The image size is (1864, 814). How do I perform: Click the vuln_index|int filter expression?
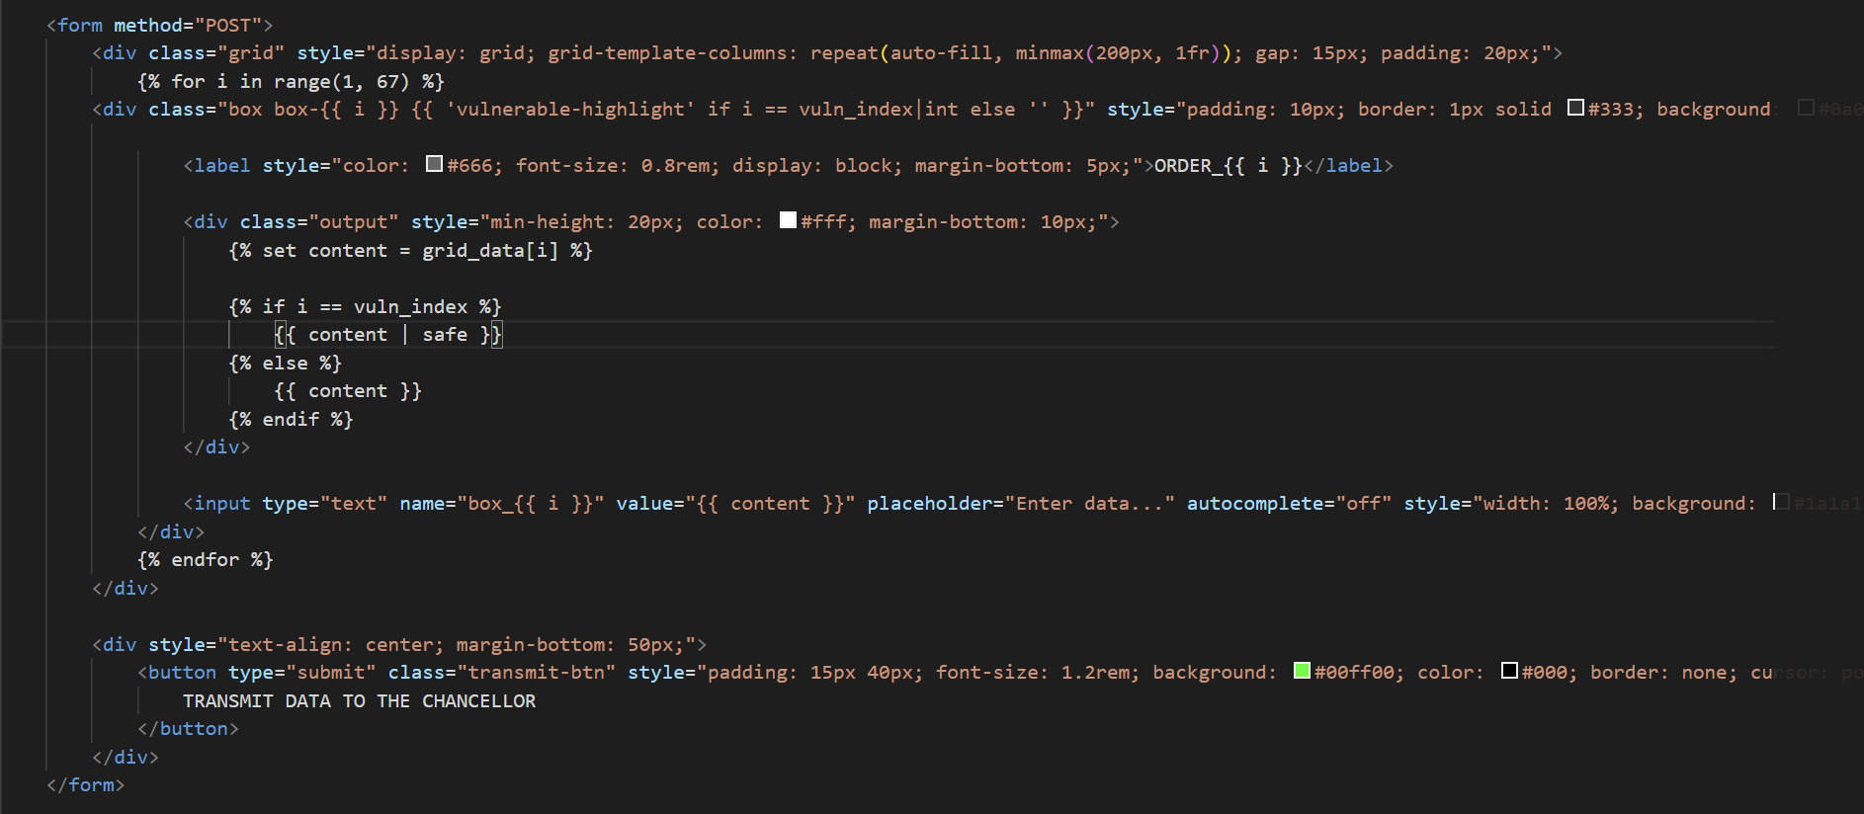coord(879,109)
